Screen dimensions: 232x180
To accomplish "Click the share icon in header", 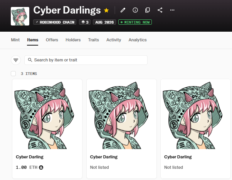I will 160,10.
